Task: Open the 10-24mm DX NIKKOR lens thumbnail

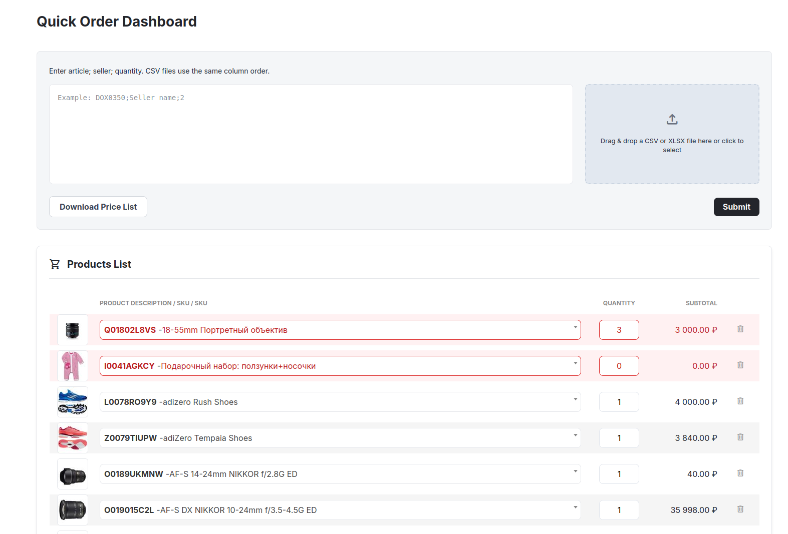Action: pyautogui.click(x=73, y=510)
